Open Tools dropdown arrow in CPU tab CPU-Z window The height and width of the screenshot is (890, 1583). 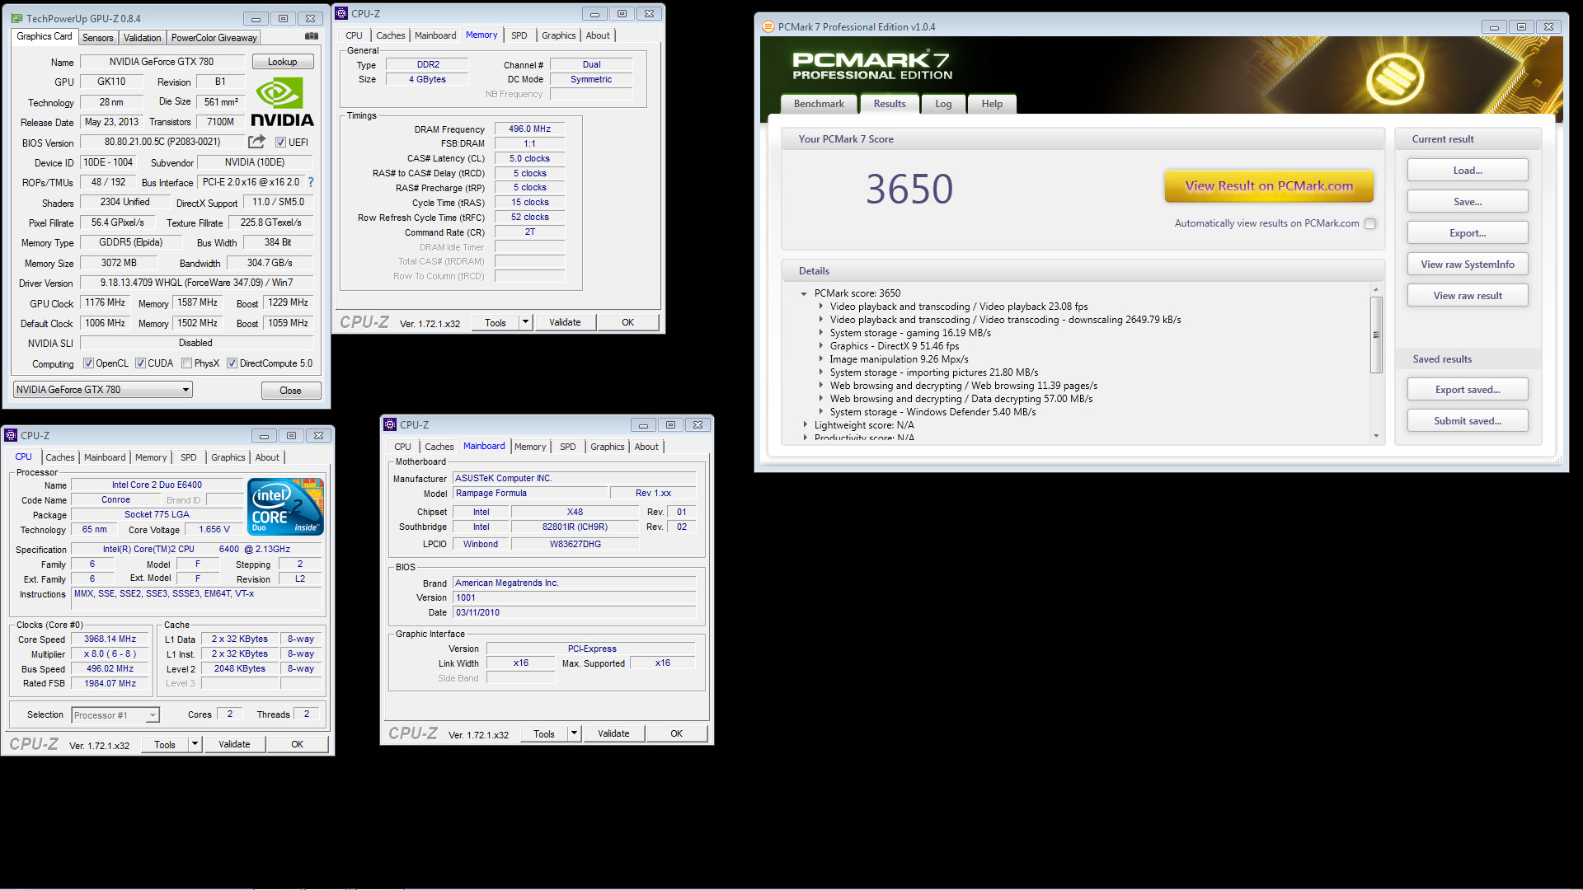(x=195, y=744)
